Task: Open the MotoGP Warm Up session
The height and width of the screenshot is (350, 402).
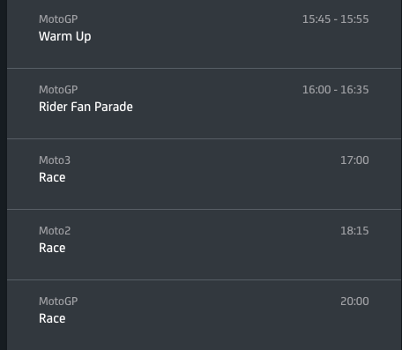Action: (x=204, y=34)
